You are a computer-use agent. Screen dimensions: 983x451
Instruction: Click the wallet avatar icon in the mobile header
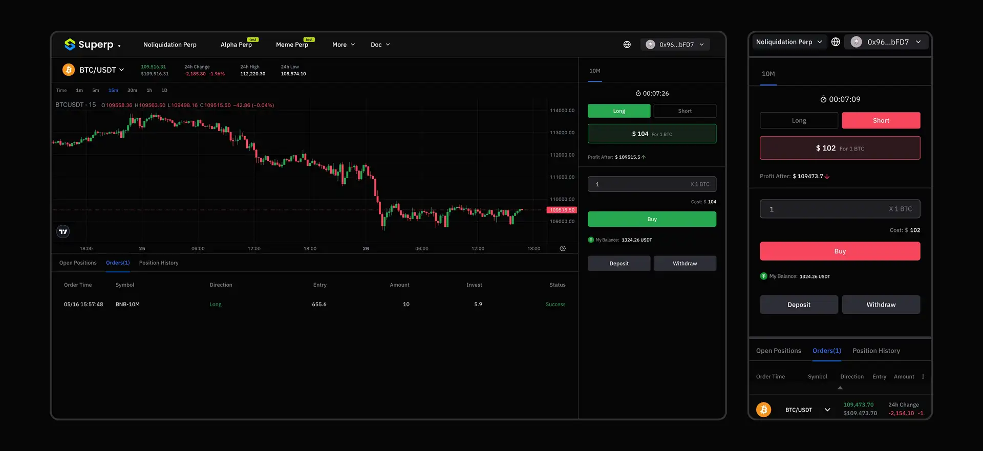[856, 42]
